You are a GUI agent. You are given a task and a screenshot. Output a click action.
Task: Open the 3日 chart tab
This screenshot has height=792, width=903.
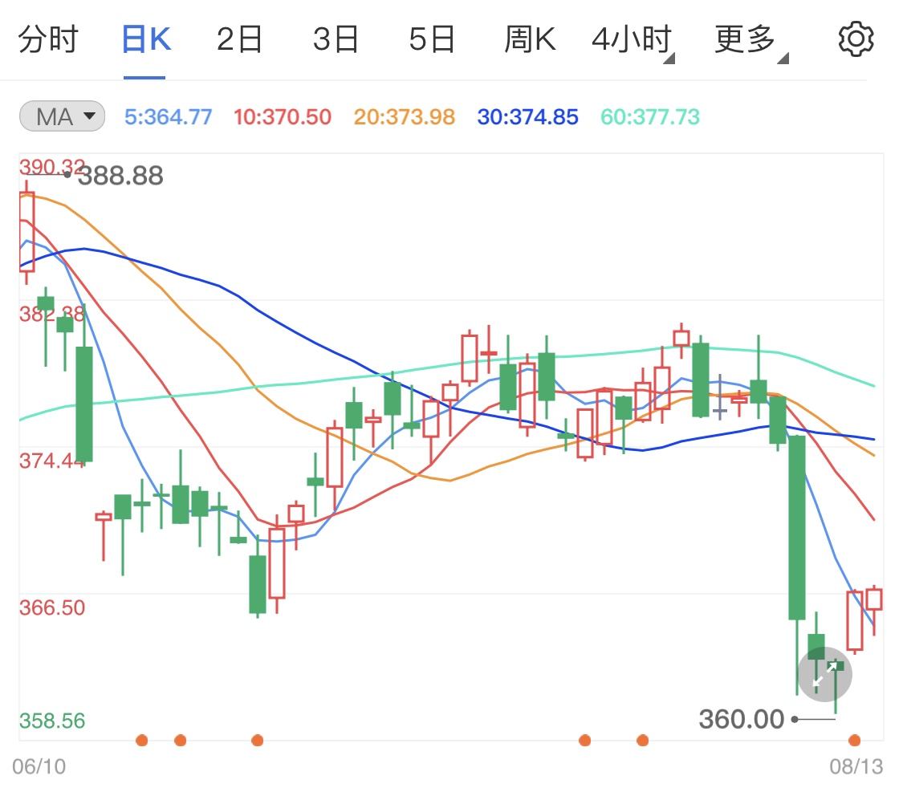(x=336, y=39)
